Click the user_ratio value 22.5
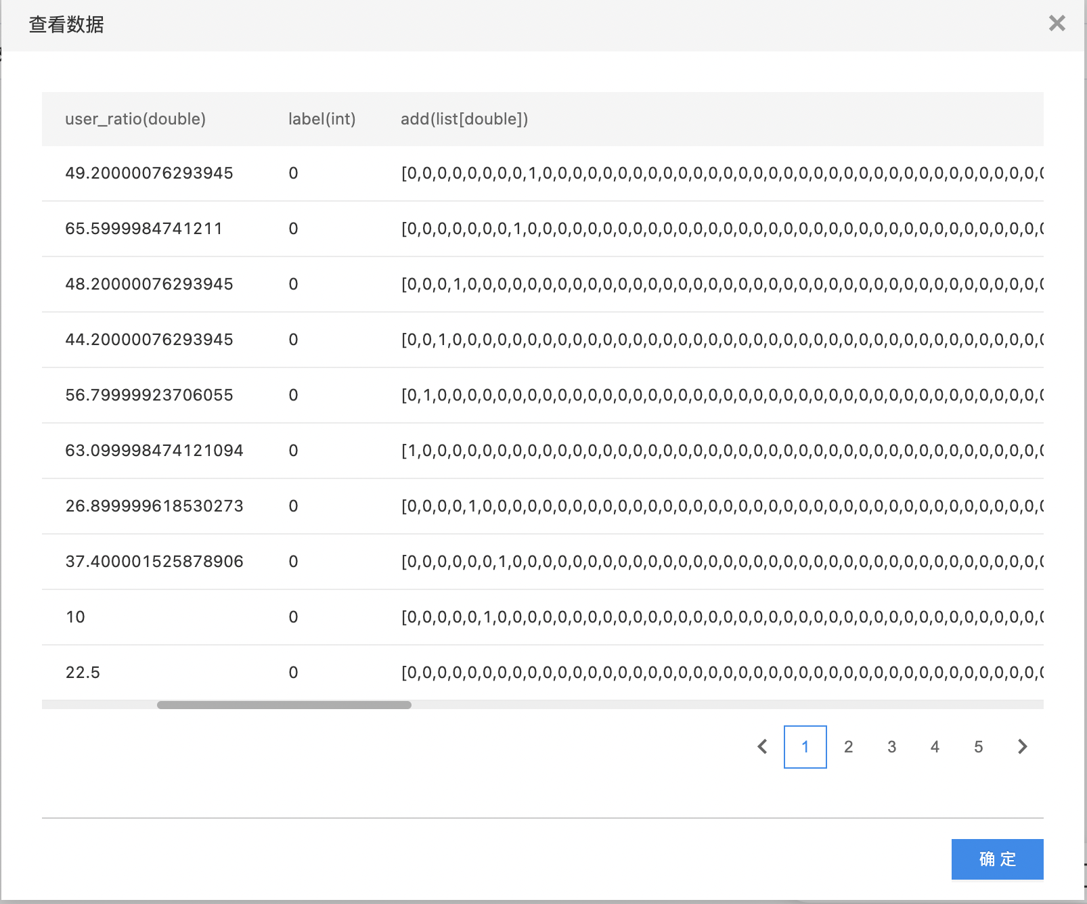Viewport: 1087px width, 904px height. coord(83,673)
